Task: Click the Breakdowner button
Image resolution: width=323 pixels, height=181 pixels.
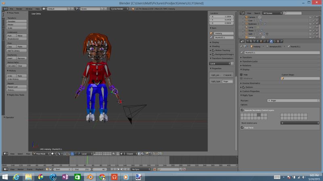Action: point(17,39)
